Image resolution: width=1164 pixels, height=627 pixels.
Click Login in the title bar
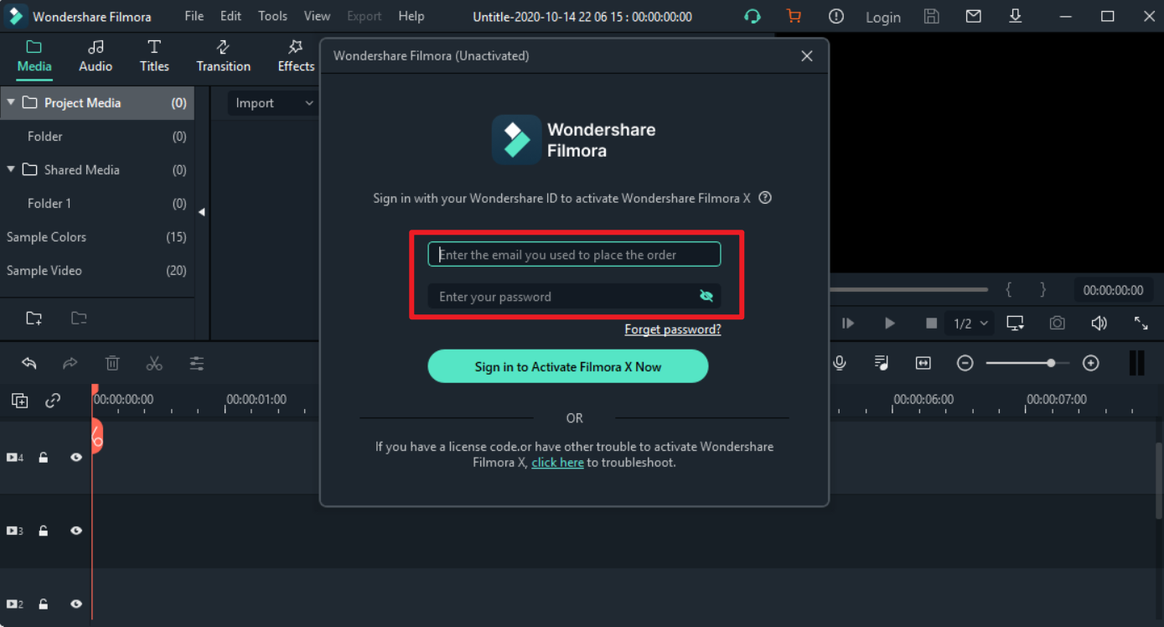pos(882,17)
